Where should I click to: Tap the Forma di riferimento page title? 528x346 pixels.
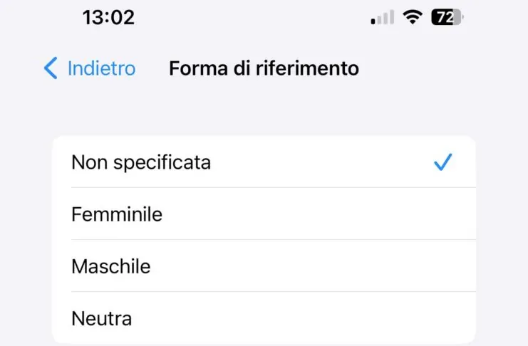[264, 68]
